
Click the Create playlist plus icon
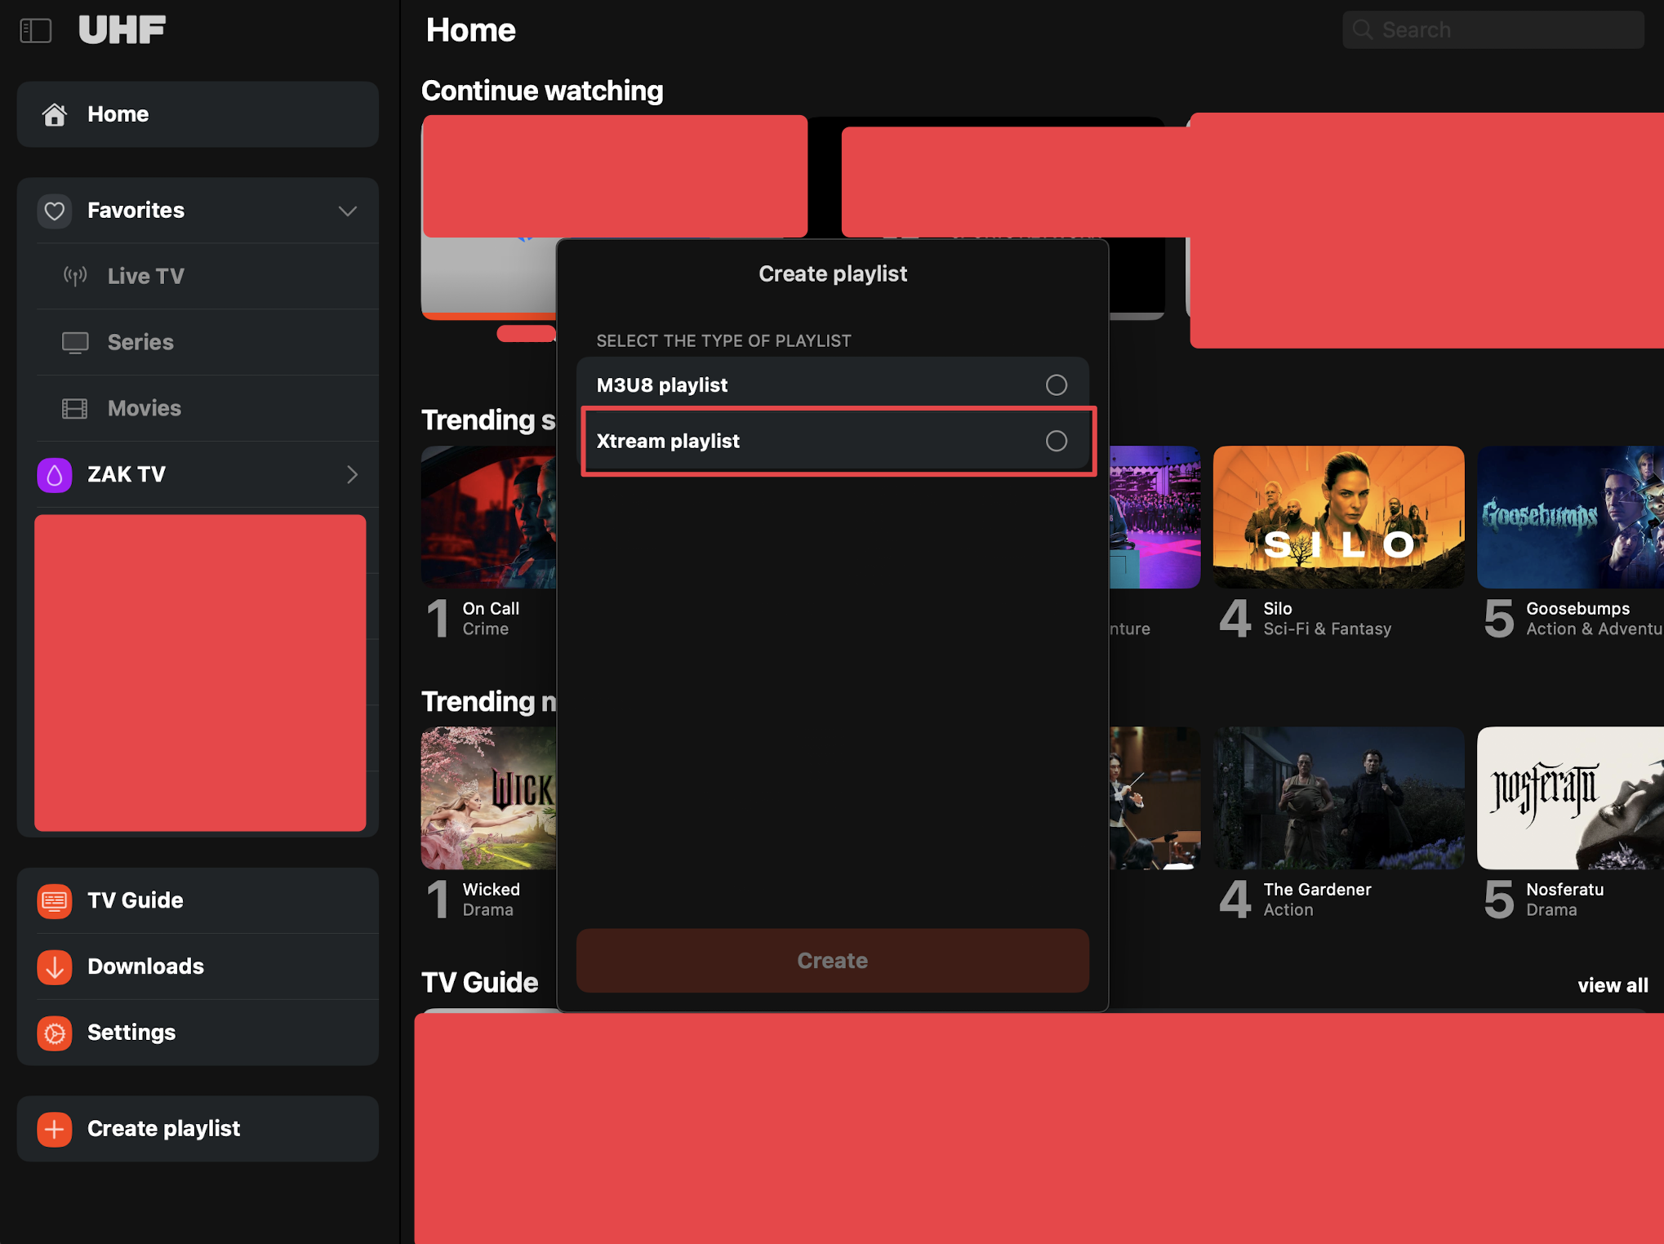click(55, 1129)
